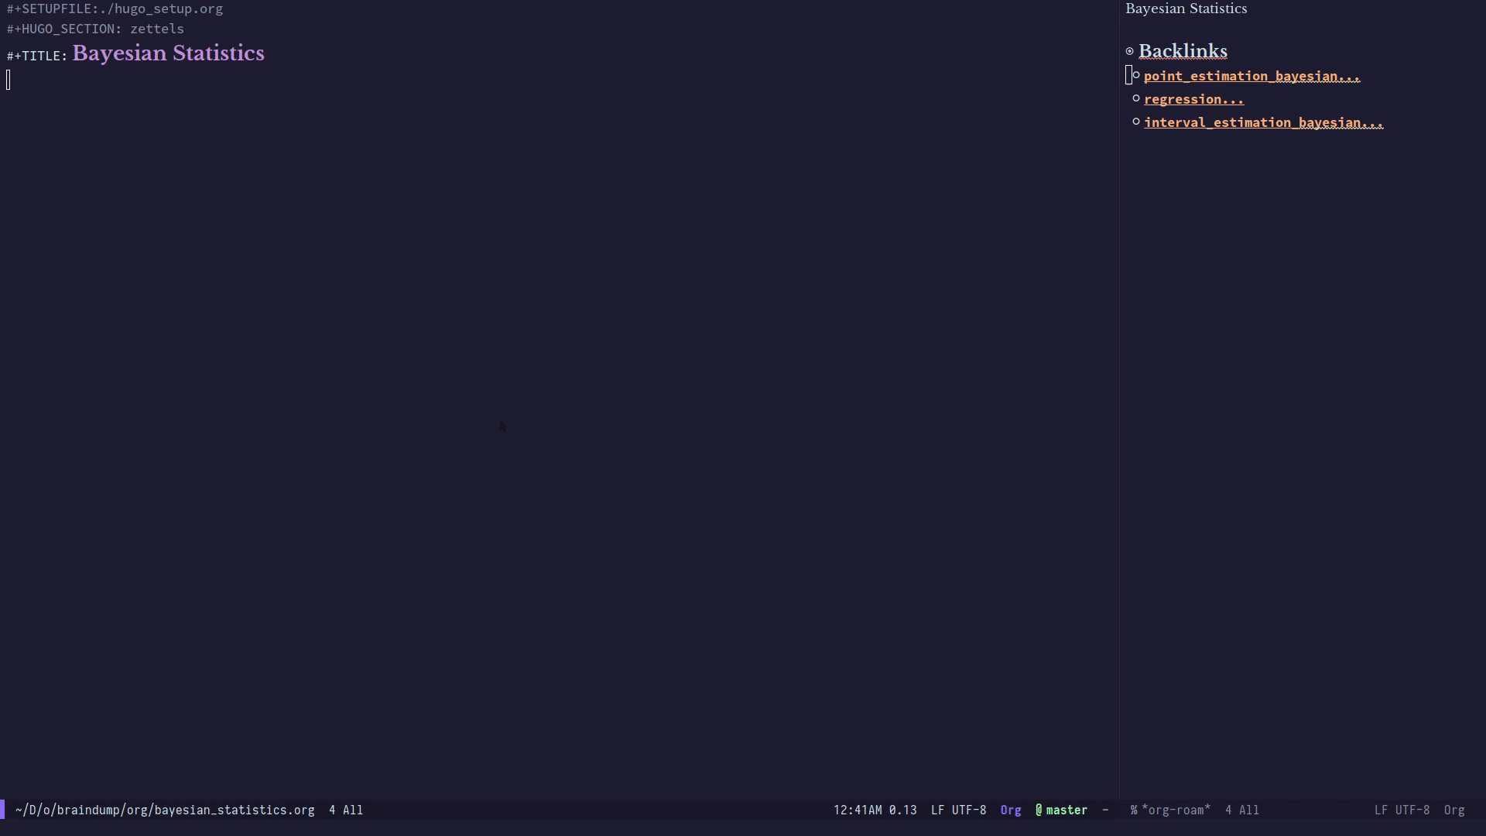The height and width of the screenshot is (836, 1486).
Task: Click the zettels HUGO_SECTION value
Action: coord(157,29)
